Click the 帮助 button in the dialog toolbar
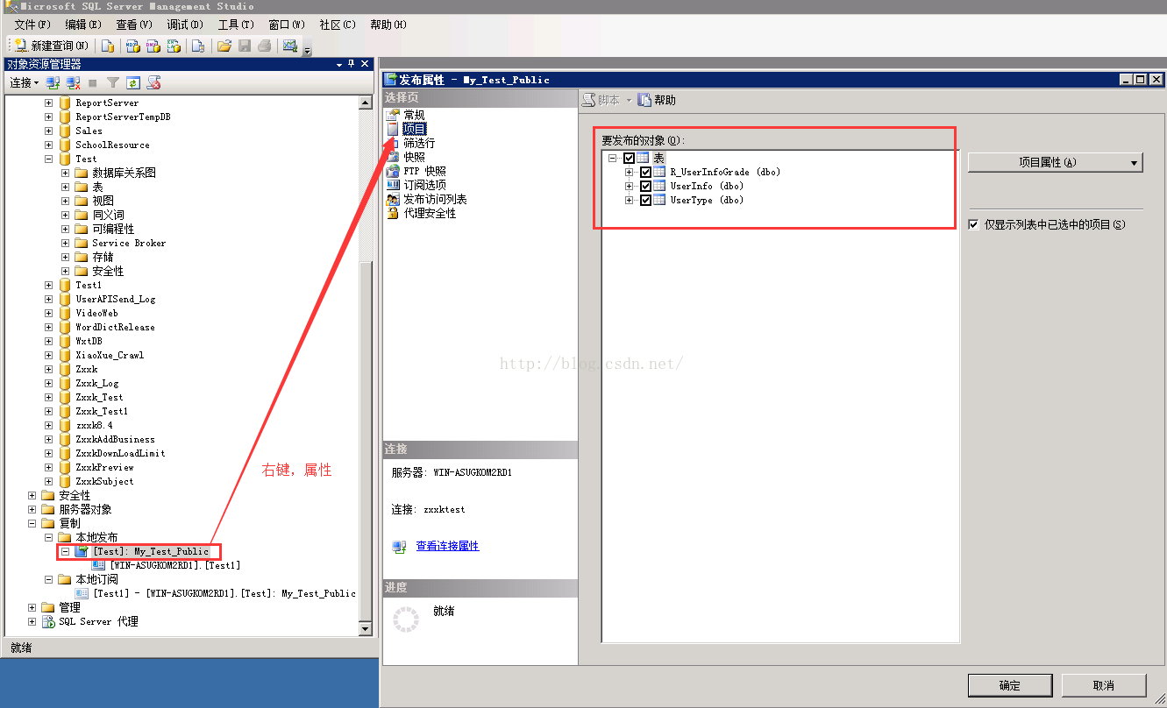This screenshot has width=1167, height=708. [658, 101]
